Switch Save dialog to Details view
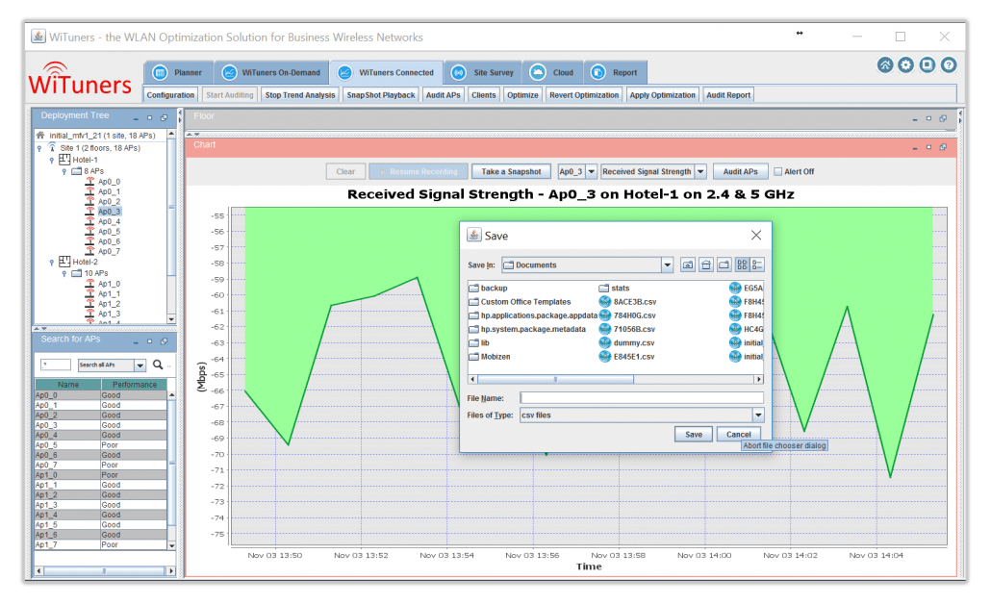 (757, 265)
